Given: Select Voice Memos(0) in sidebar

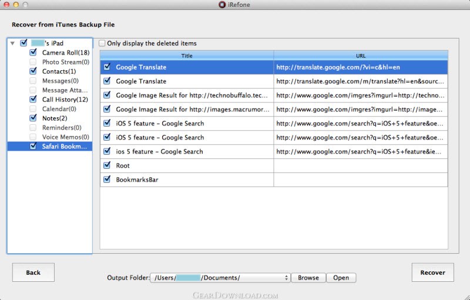Looking at the screenshot, I should [x=66, y=137].
